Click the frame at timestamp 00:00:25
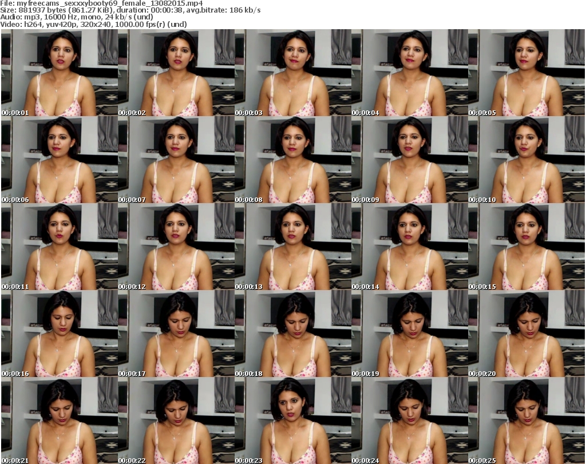This screenshot has height=464, width=586. coord(526,421)
